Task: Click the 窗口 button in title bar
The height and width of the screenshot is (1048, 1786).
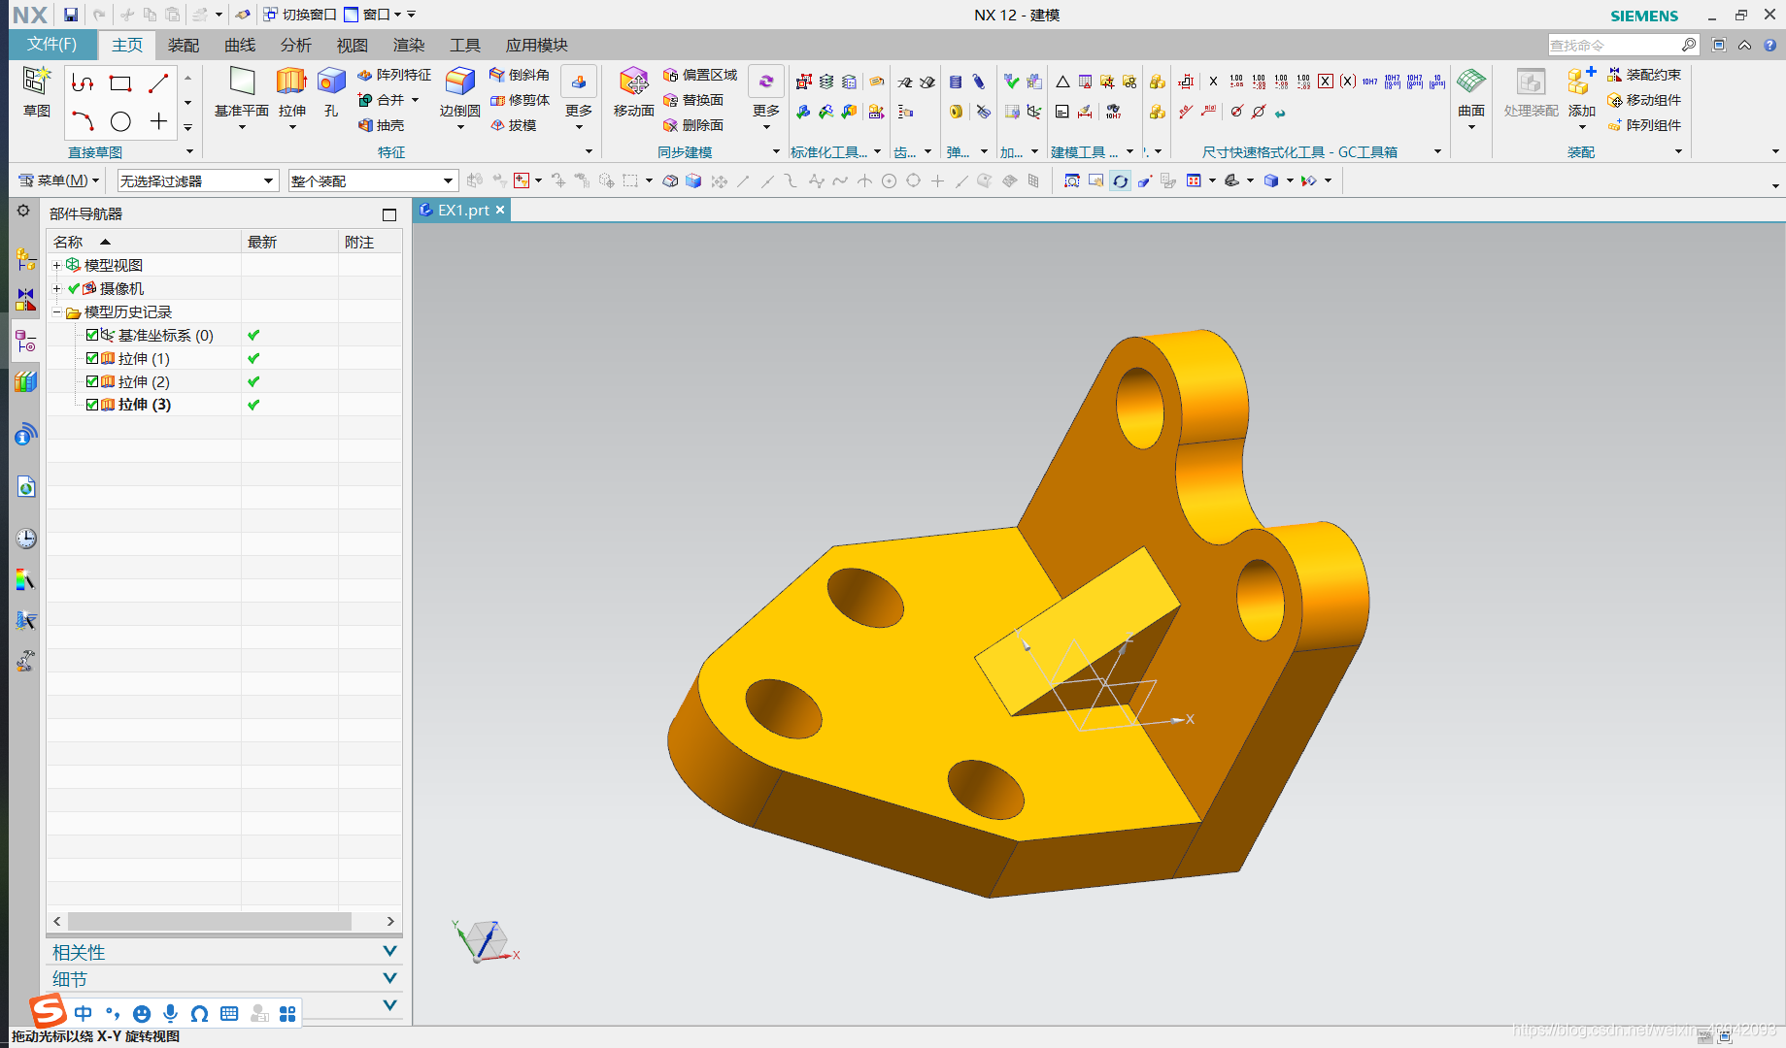Action: 373,15
